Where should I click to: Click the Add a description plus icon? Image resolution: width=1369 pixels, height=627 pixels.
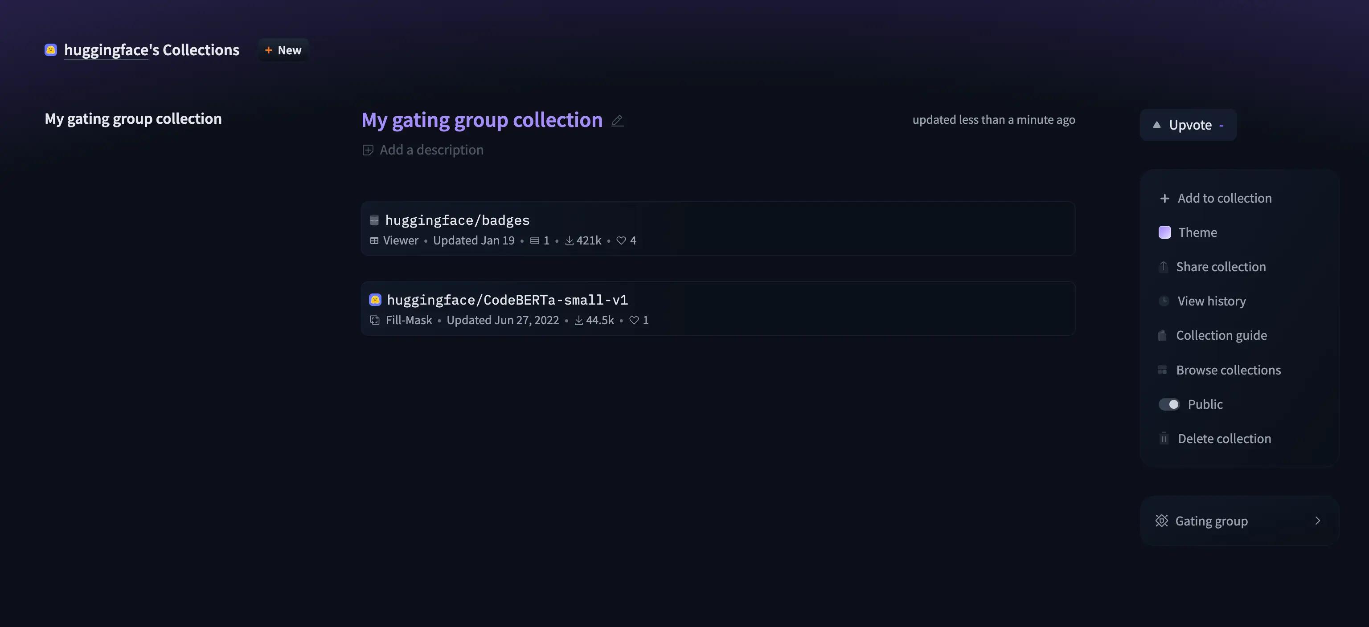368,150
